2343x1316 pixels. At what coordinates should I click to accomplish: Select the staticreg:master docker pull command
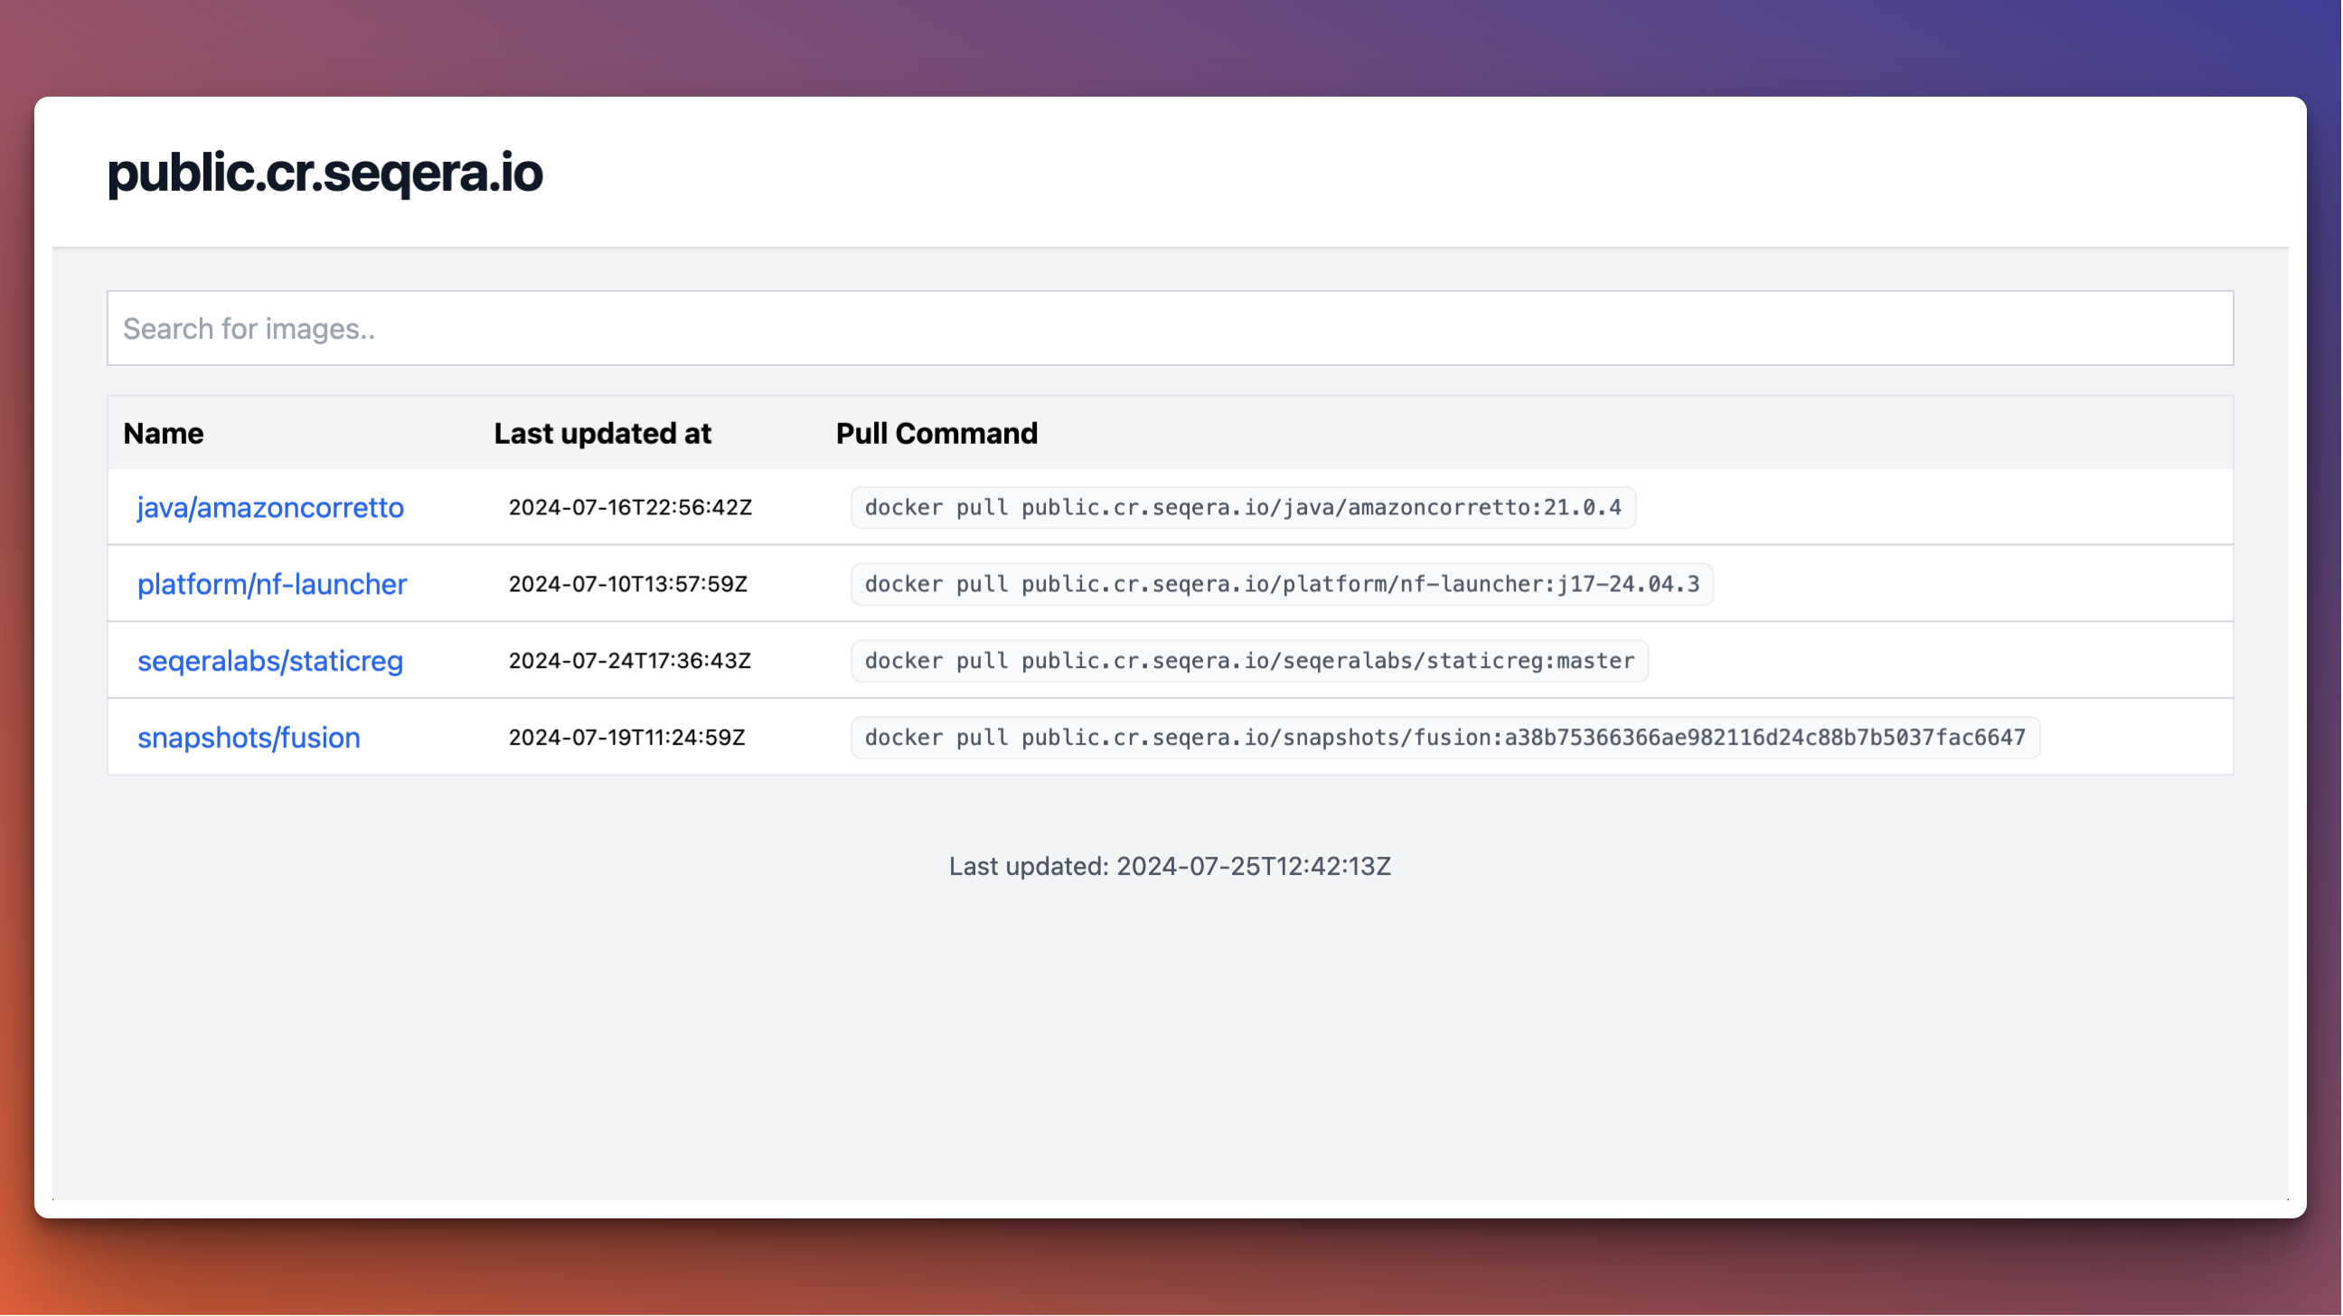[1250, 662]
